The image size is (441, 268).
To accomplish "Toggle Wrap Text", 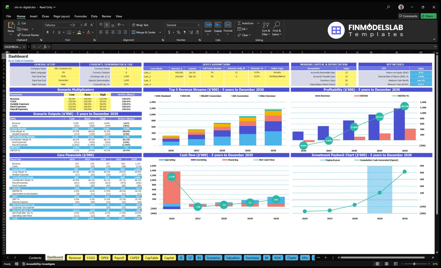I will 140,25.
